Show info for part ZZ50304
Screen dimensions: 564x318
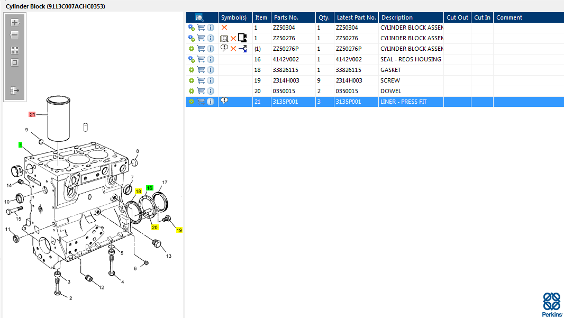click(211, 28)
